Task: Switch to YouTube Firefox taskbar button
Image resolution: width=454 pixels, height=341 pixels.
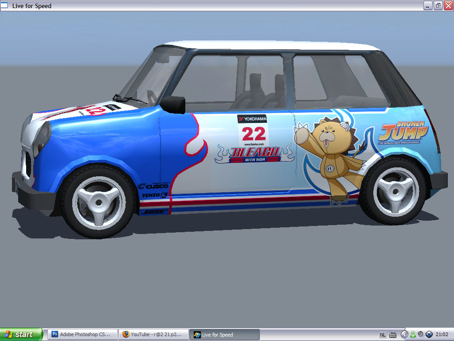Action: coord(154,334)
